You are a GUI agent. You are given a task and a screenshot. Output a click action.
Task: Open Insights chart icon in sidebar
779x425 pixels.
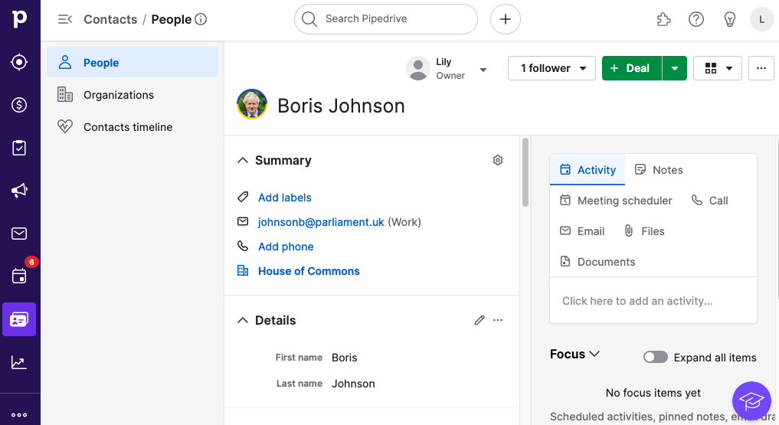pos(19,362)
